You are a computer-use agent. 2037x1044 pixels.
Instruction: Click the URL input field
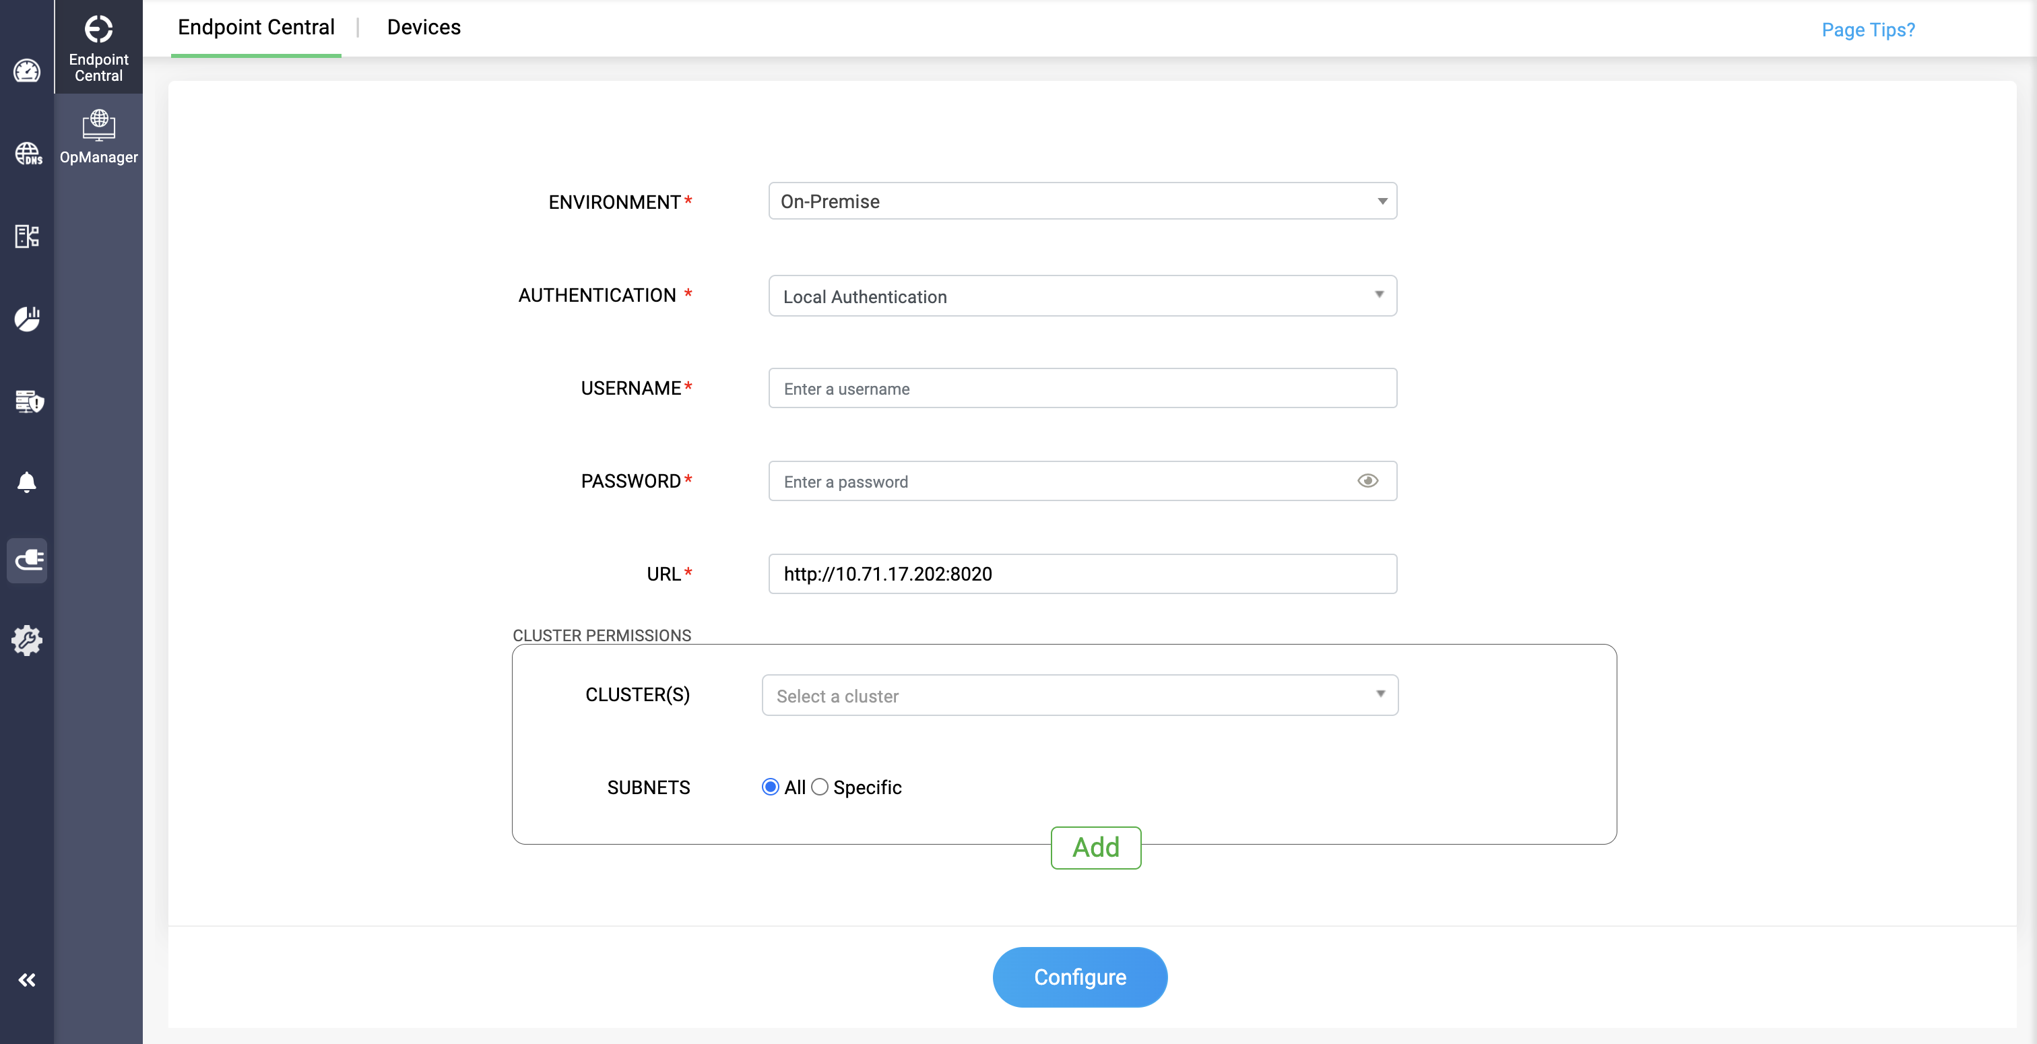1082,574
